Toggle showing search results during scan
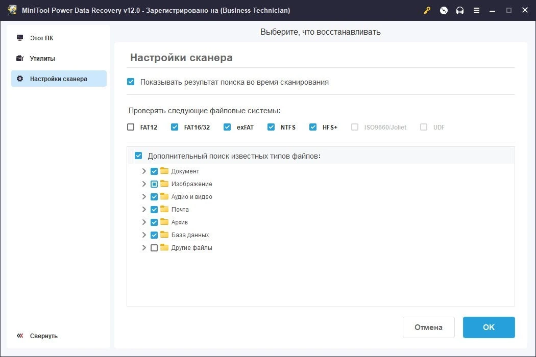Image resolution: width=536 pixels, height=357 pixels. point(131,82)
